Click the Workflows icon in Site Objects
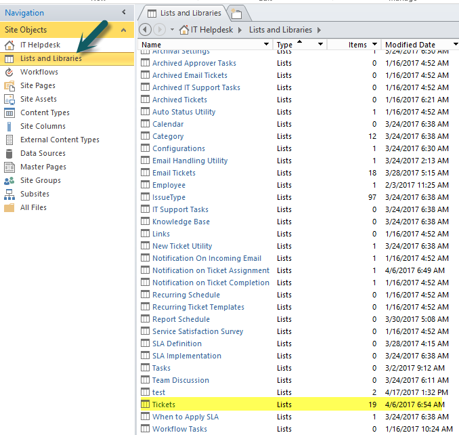Viewport: 459px width, 435px height. tap(9, 72)
